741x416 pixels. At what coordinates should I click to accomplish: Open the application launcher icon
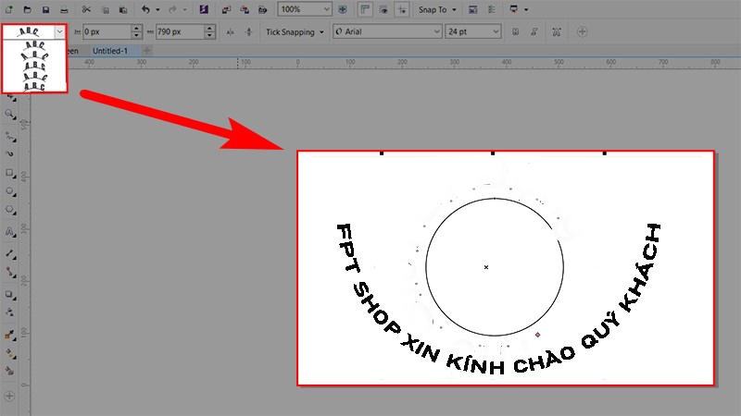[514, 9]
